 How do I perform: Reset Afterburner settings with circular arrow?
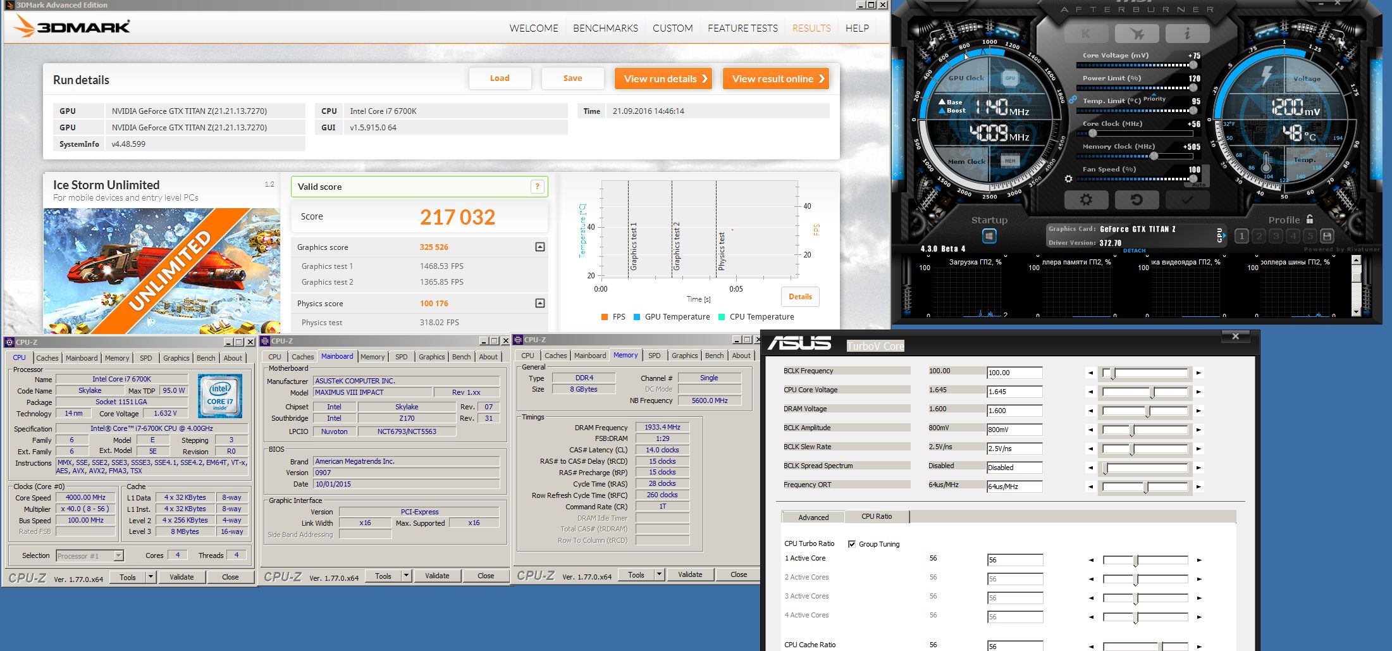pos(1136,200)
